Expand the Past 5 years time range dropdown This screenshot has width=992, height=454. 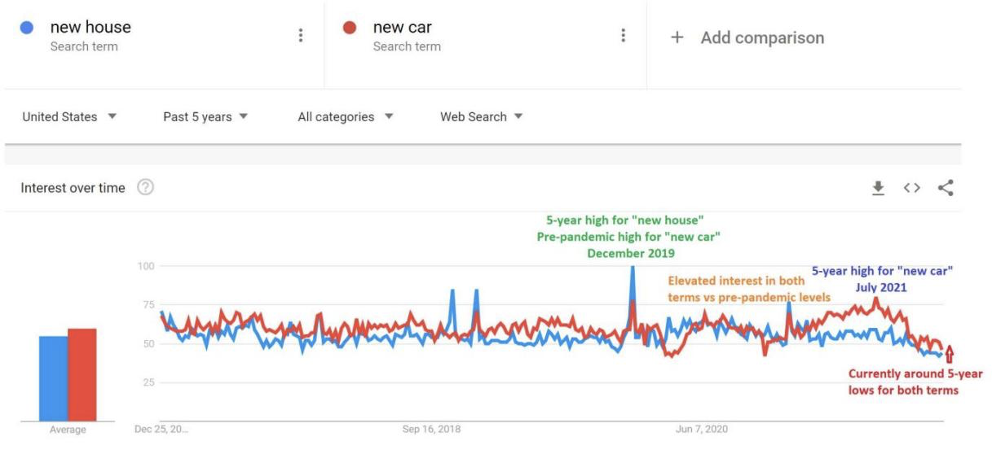[205, 117]
